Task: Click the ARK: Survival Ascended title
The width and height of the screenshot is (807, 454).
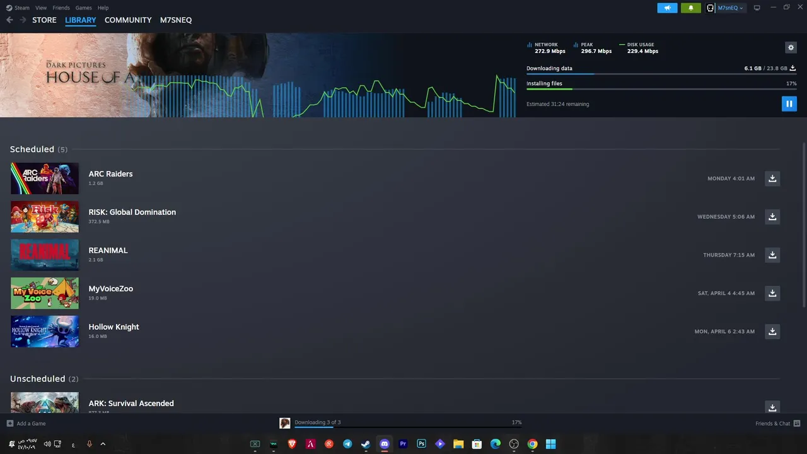Action: click(x=131, y=404)
